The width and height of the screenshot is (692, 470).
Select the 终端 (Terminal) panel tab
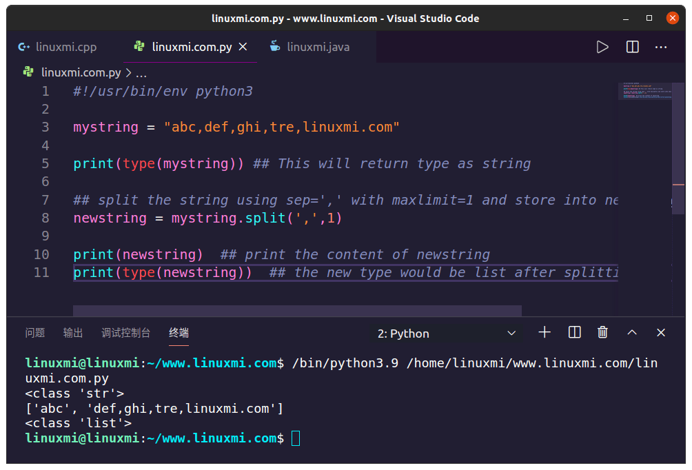[x=179, y=333]
